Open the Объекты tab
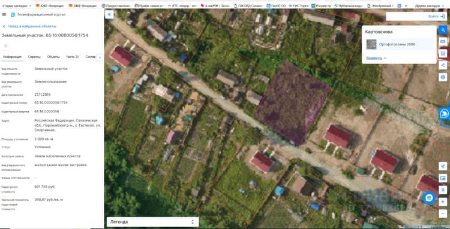The width and height of the screenshot is (450, 229). click(x=53, y=57)
